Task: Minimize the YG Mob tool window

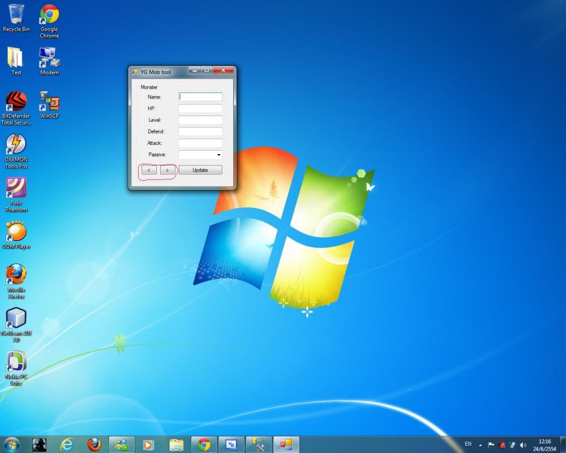Action: 195,70
